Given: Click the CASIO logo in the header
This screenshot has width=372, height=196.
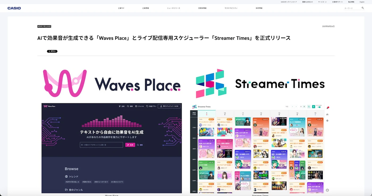Looking at the screenshot, I should coord(14,8).
